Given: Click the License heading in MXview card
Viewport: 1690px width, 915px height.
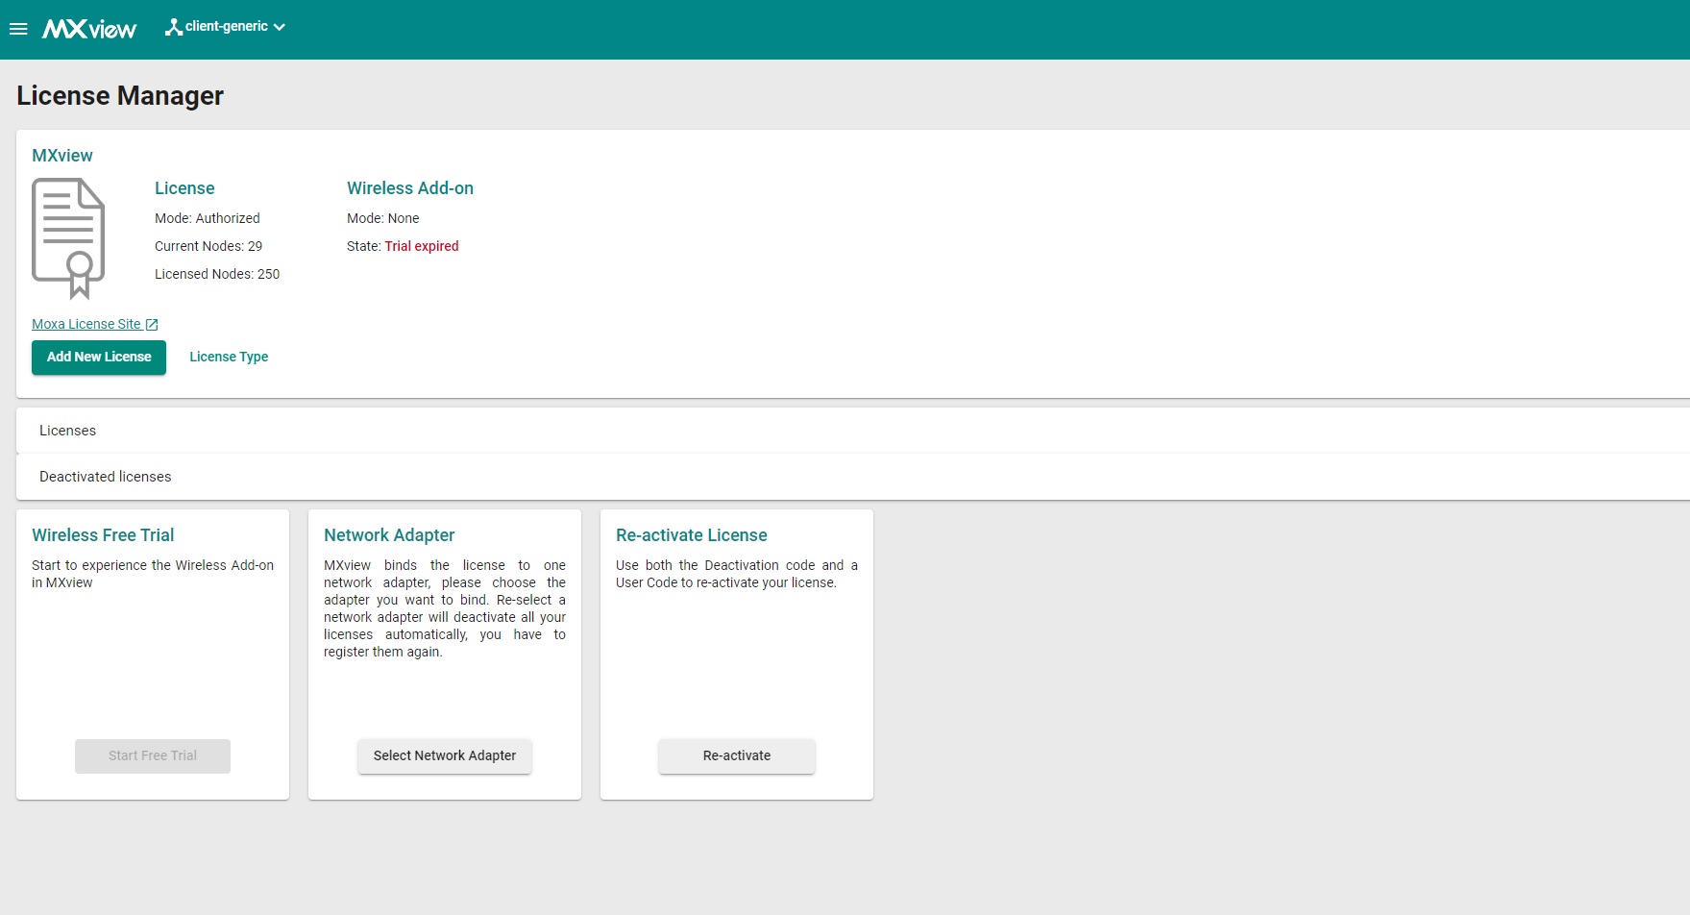Looking at the screenshot, I should click(x=184, y=188).
